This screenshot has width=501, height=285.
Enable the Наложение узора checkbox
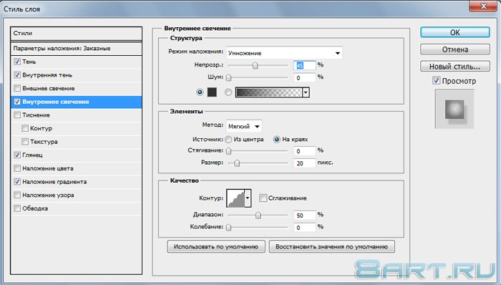pos(17,195)
